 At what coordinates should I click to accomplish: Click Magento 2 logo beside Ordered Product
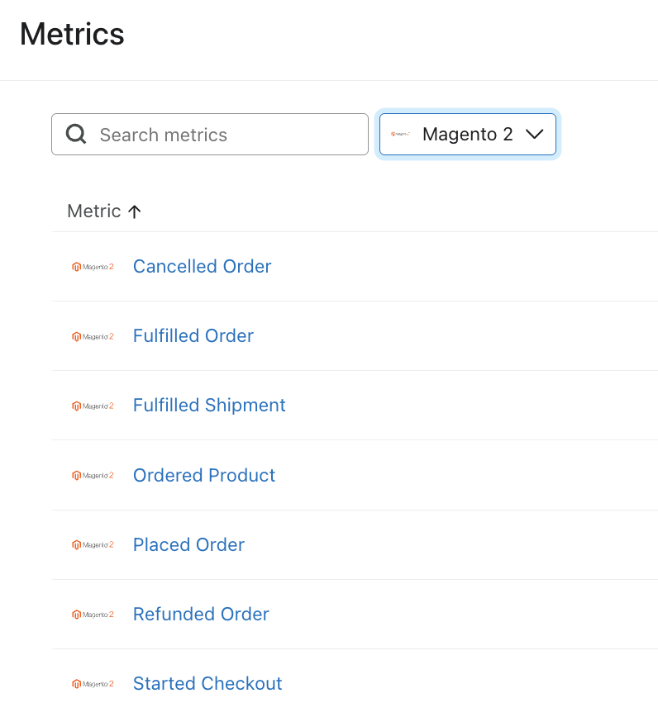[x=93, y=475]
